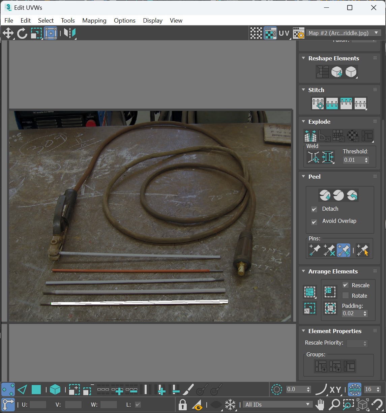Enable the Rotate checkbox

346,296
